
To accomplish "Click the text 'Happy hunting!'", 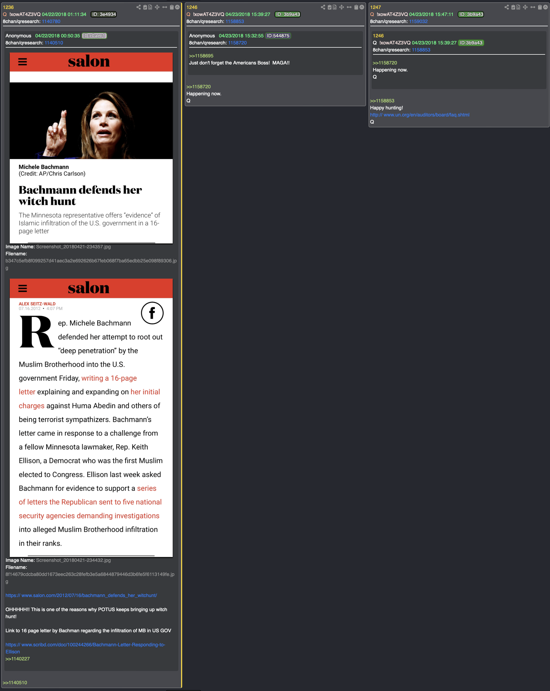I will 386,108.
